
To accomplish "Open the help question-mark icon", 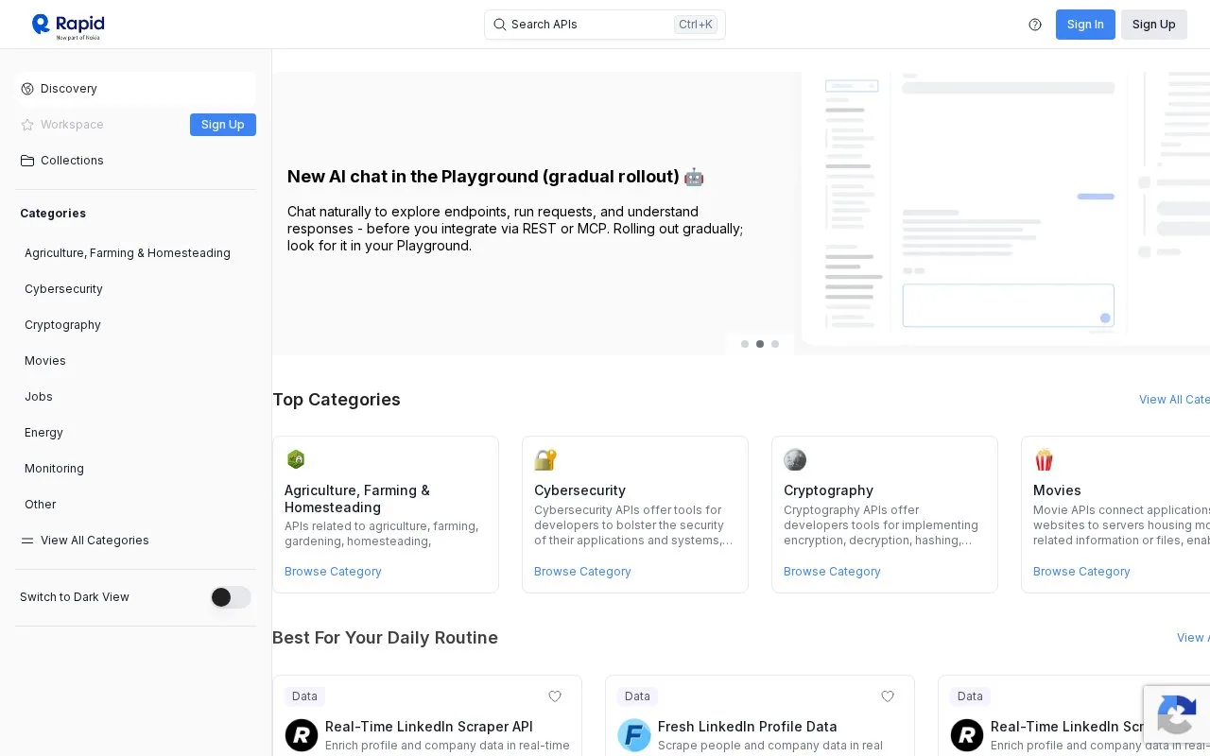I will tap(1035, 25).
